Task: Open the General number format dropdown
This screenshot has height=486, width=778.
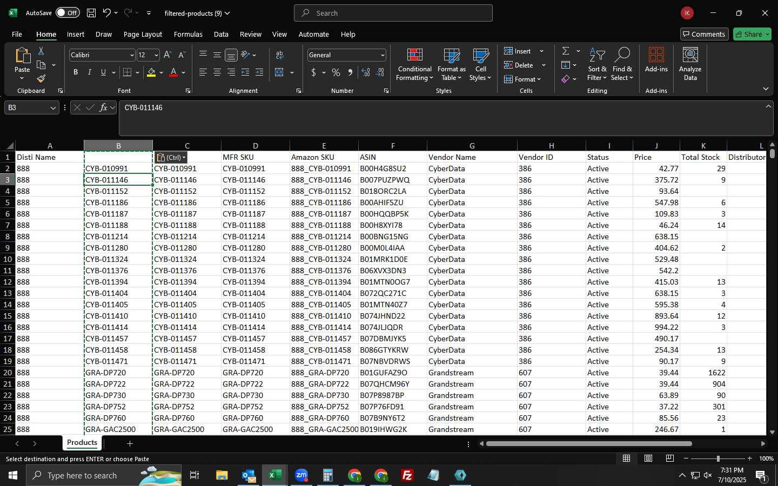Action: tap(383, 55)
